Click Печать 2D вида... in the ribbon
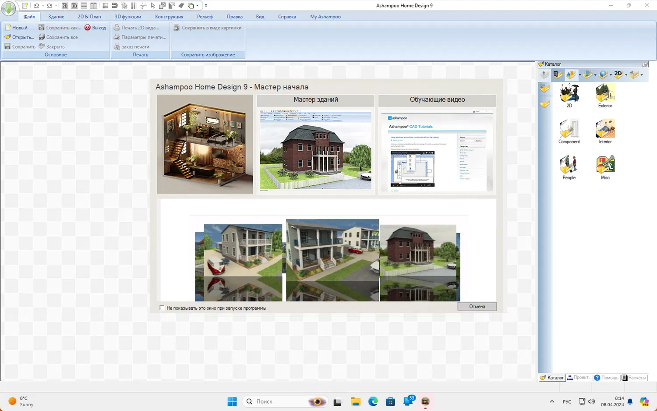 [136, 28]
